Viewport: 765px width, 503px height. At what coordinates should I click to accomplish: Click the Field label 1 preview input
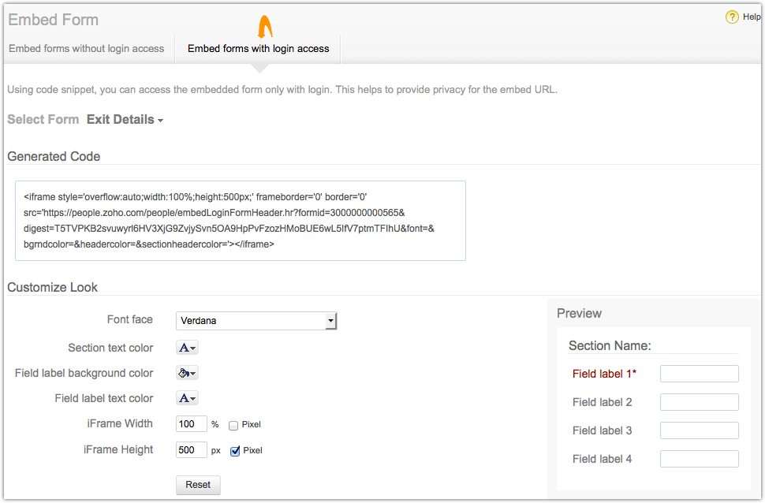(x=699, y=374)
